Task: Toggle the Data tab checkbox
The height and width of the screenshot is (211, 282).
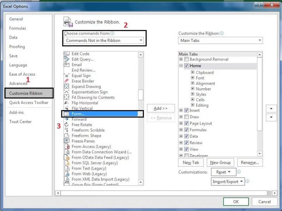Action: pos(186,136)
